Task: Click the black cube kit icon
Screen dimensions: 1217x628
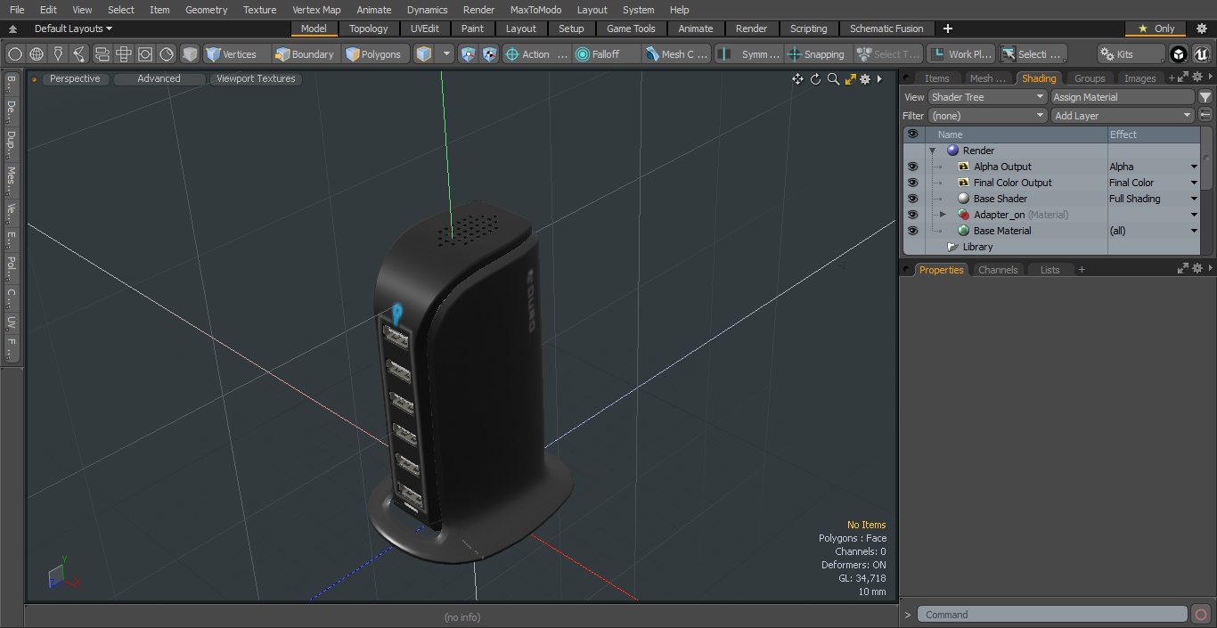Action: (x=1179, y=54)
